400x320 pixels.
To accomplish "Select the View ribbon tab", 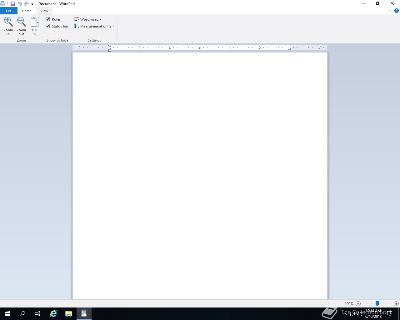I will [44, 11].
